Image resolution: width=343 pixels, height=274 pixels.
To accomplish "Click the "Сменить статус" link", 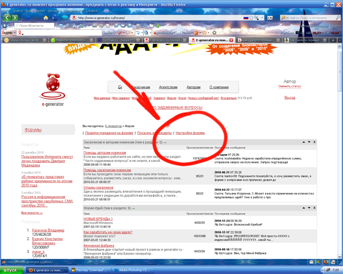I will 290,86.
